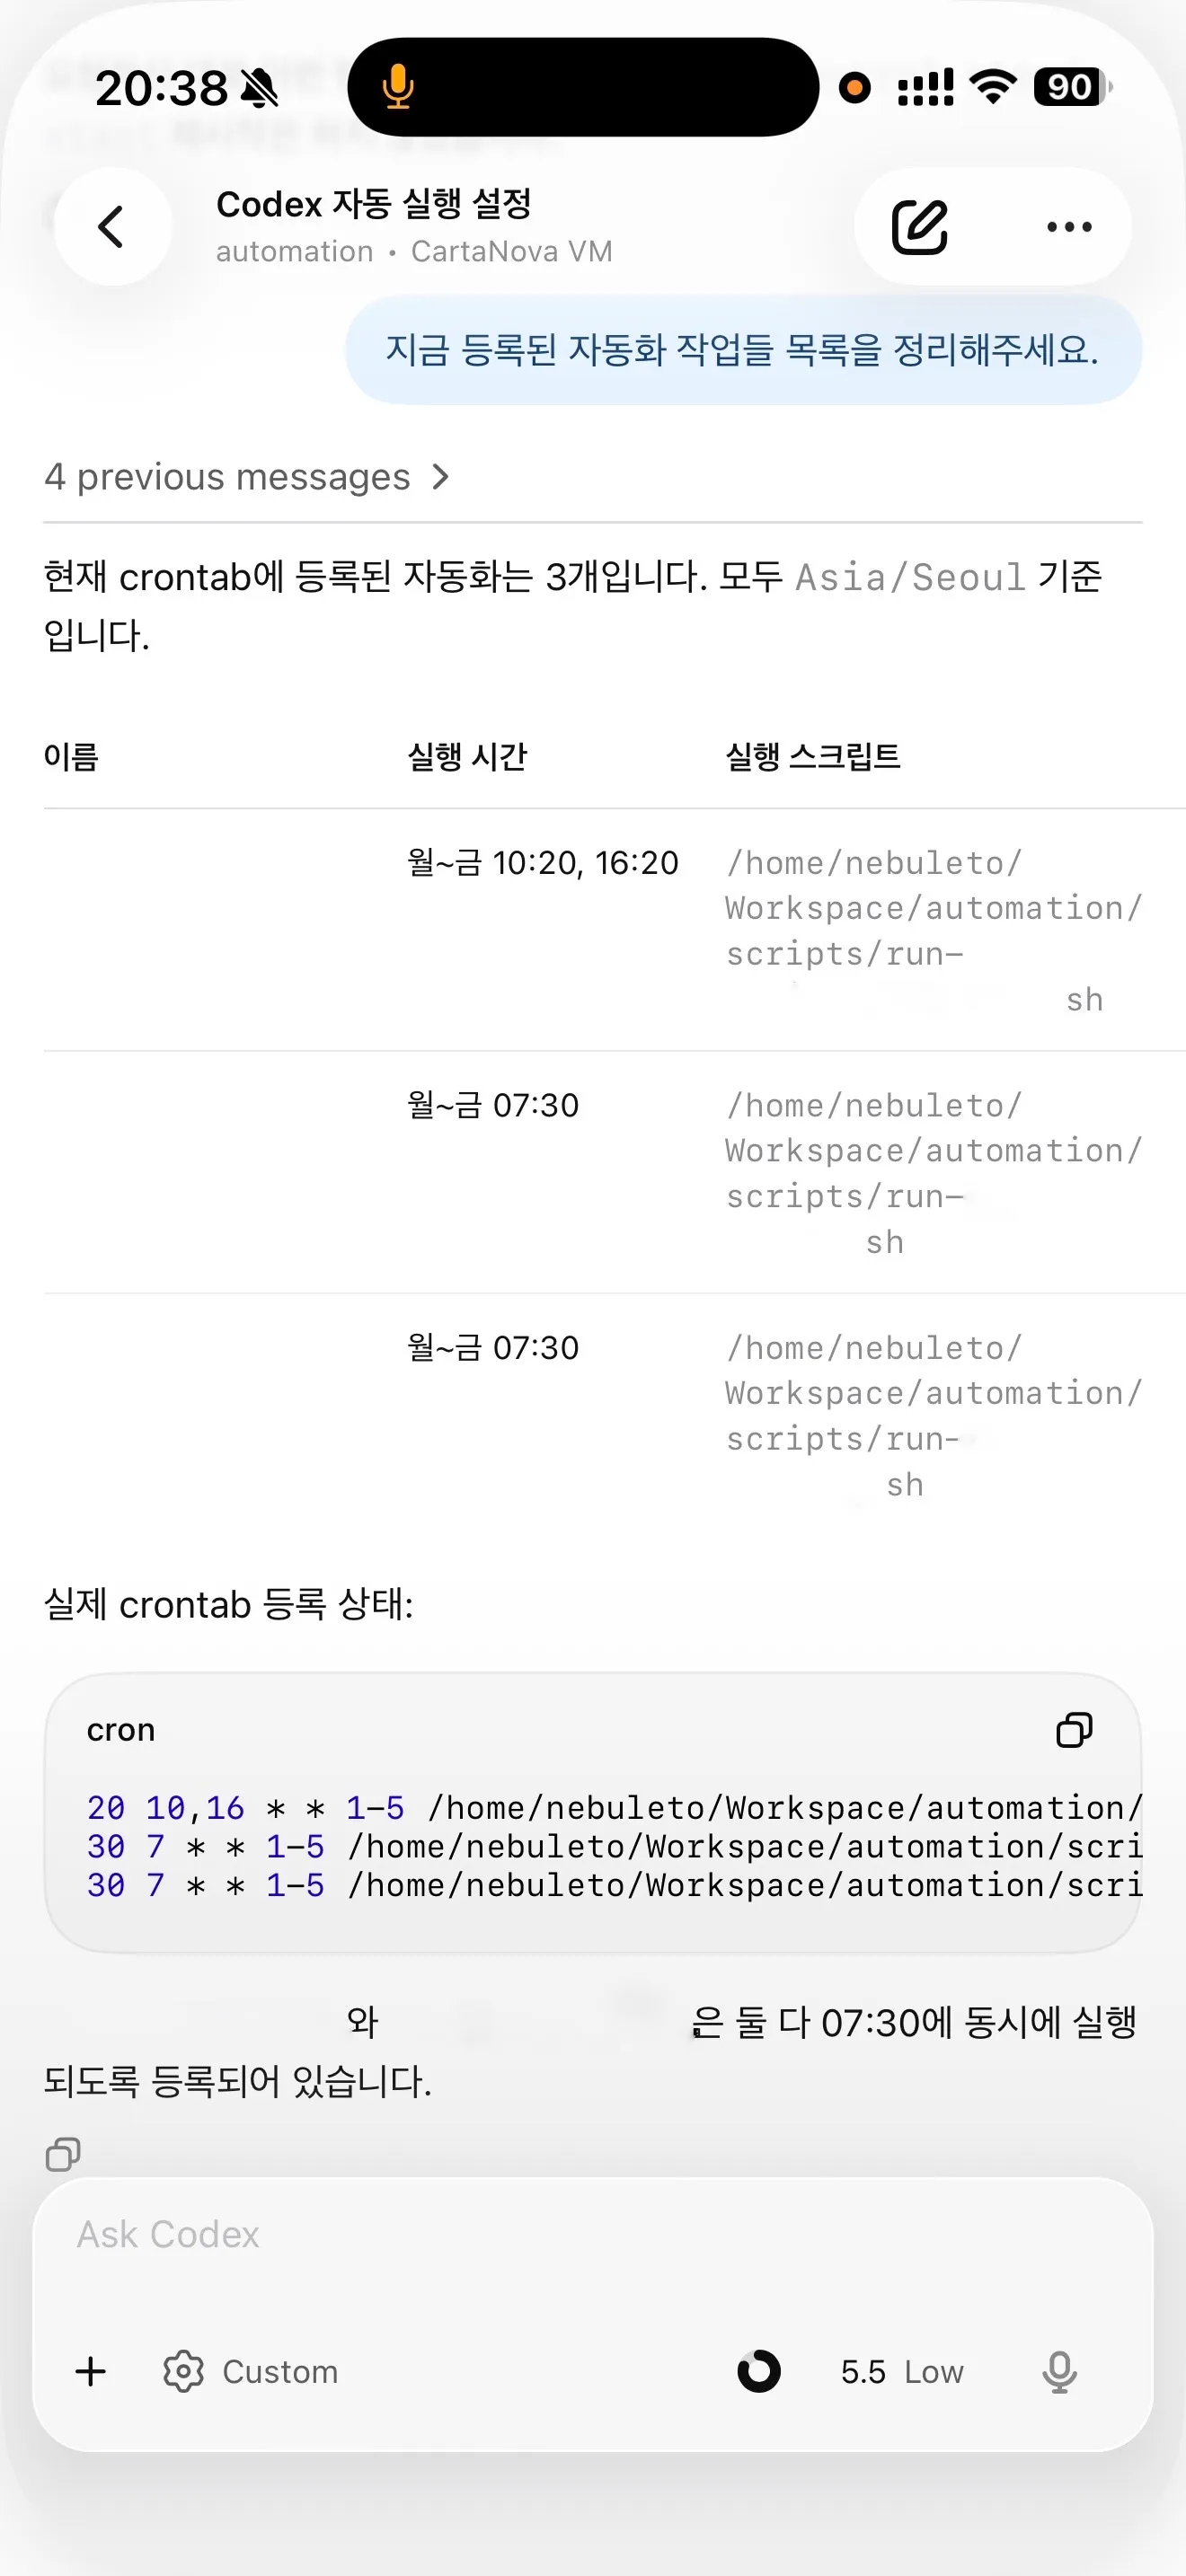Go back with the left chevron button
The height and width of the screenshot is (2576, 1186).
pos(112,226)
